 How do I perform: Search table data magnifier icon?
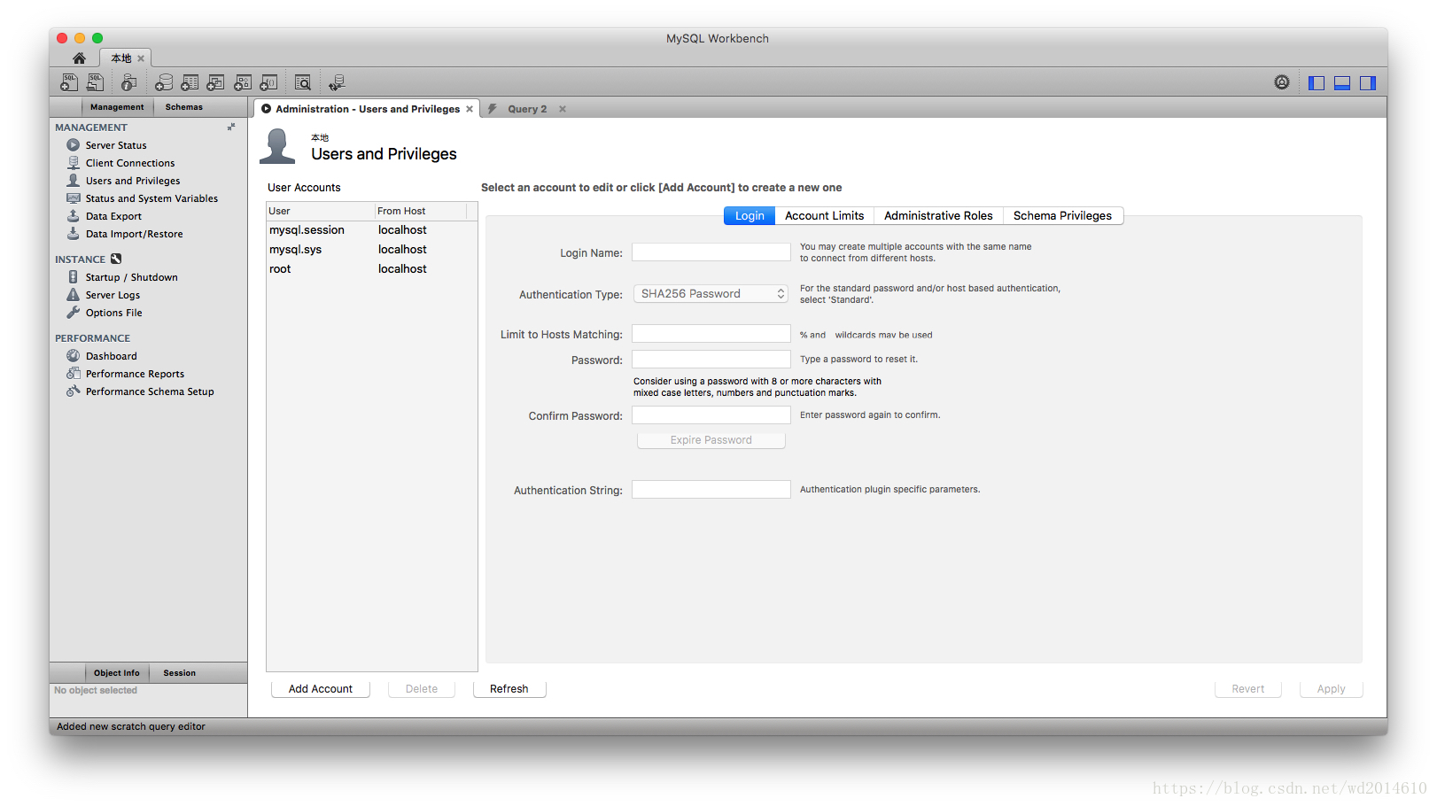[x=302, y=82]
